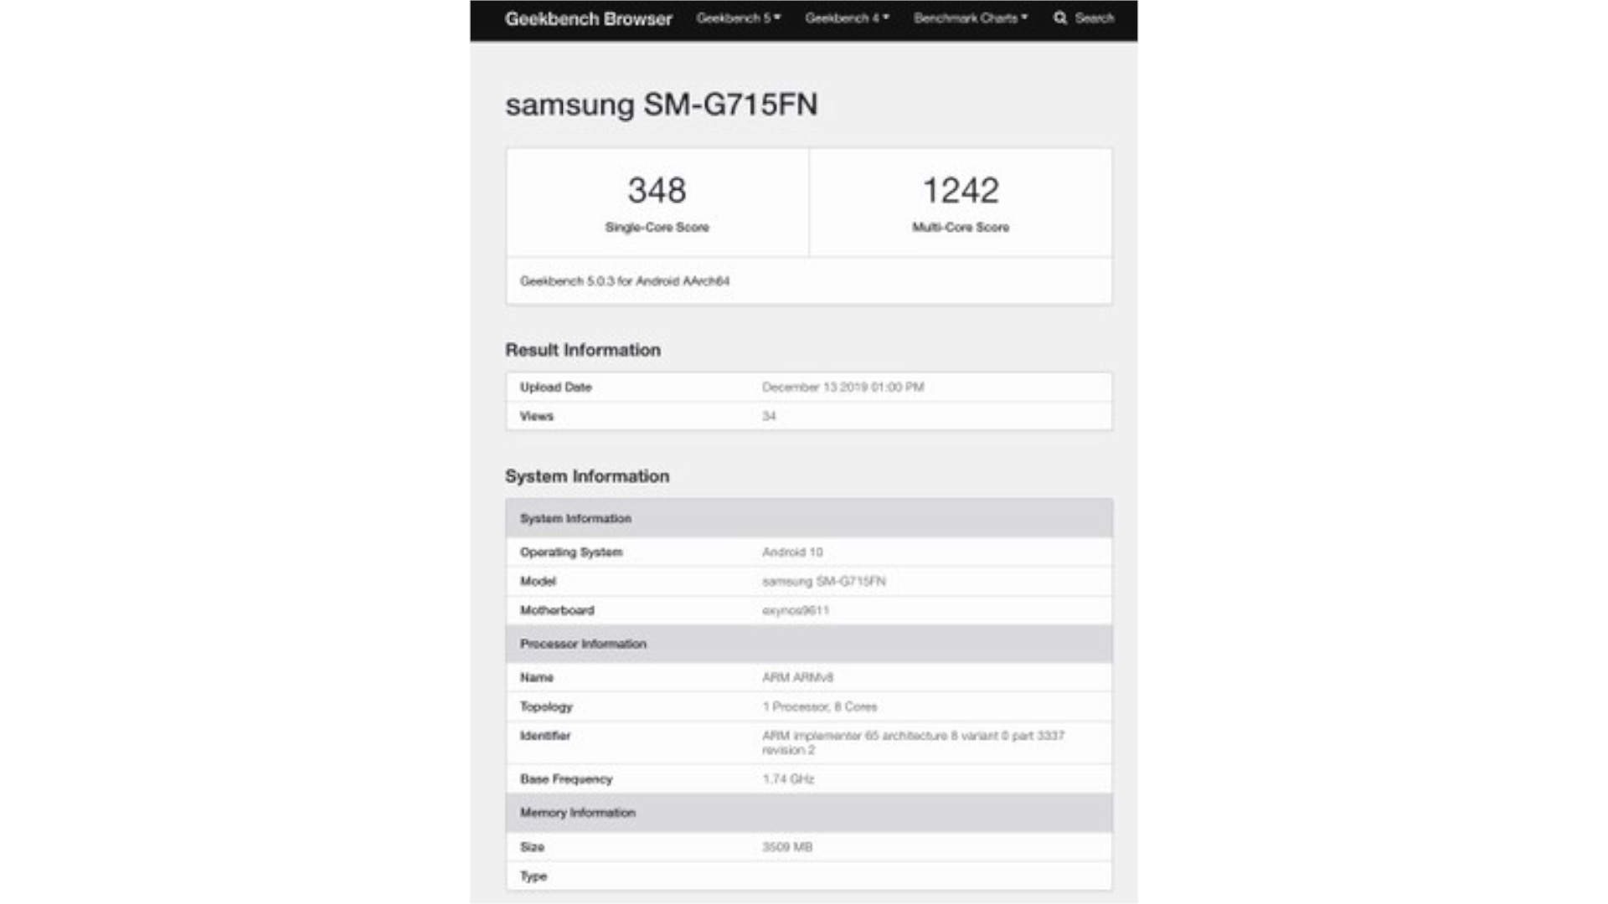Select the Motherboard row label
Viewport: 1608px width, 904px height.
557,610
